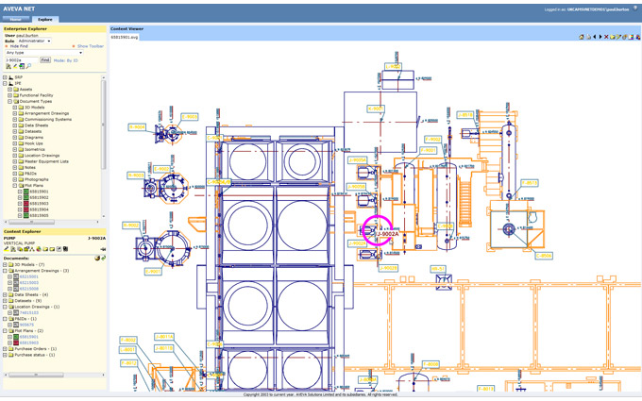
Task: Click the back arrow icon beside Content Explorer toolbar
Action: 103,249
